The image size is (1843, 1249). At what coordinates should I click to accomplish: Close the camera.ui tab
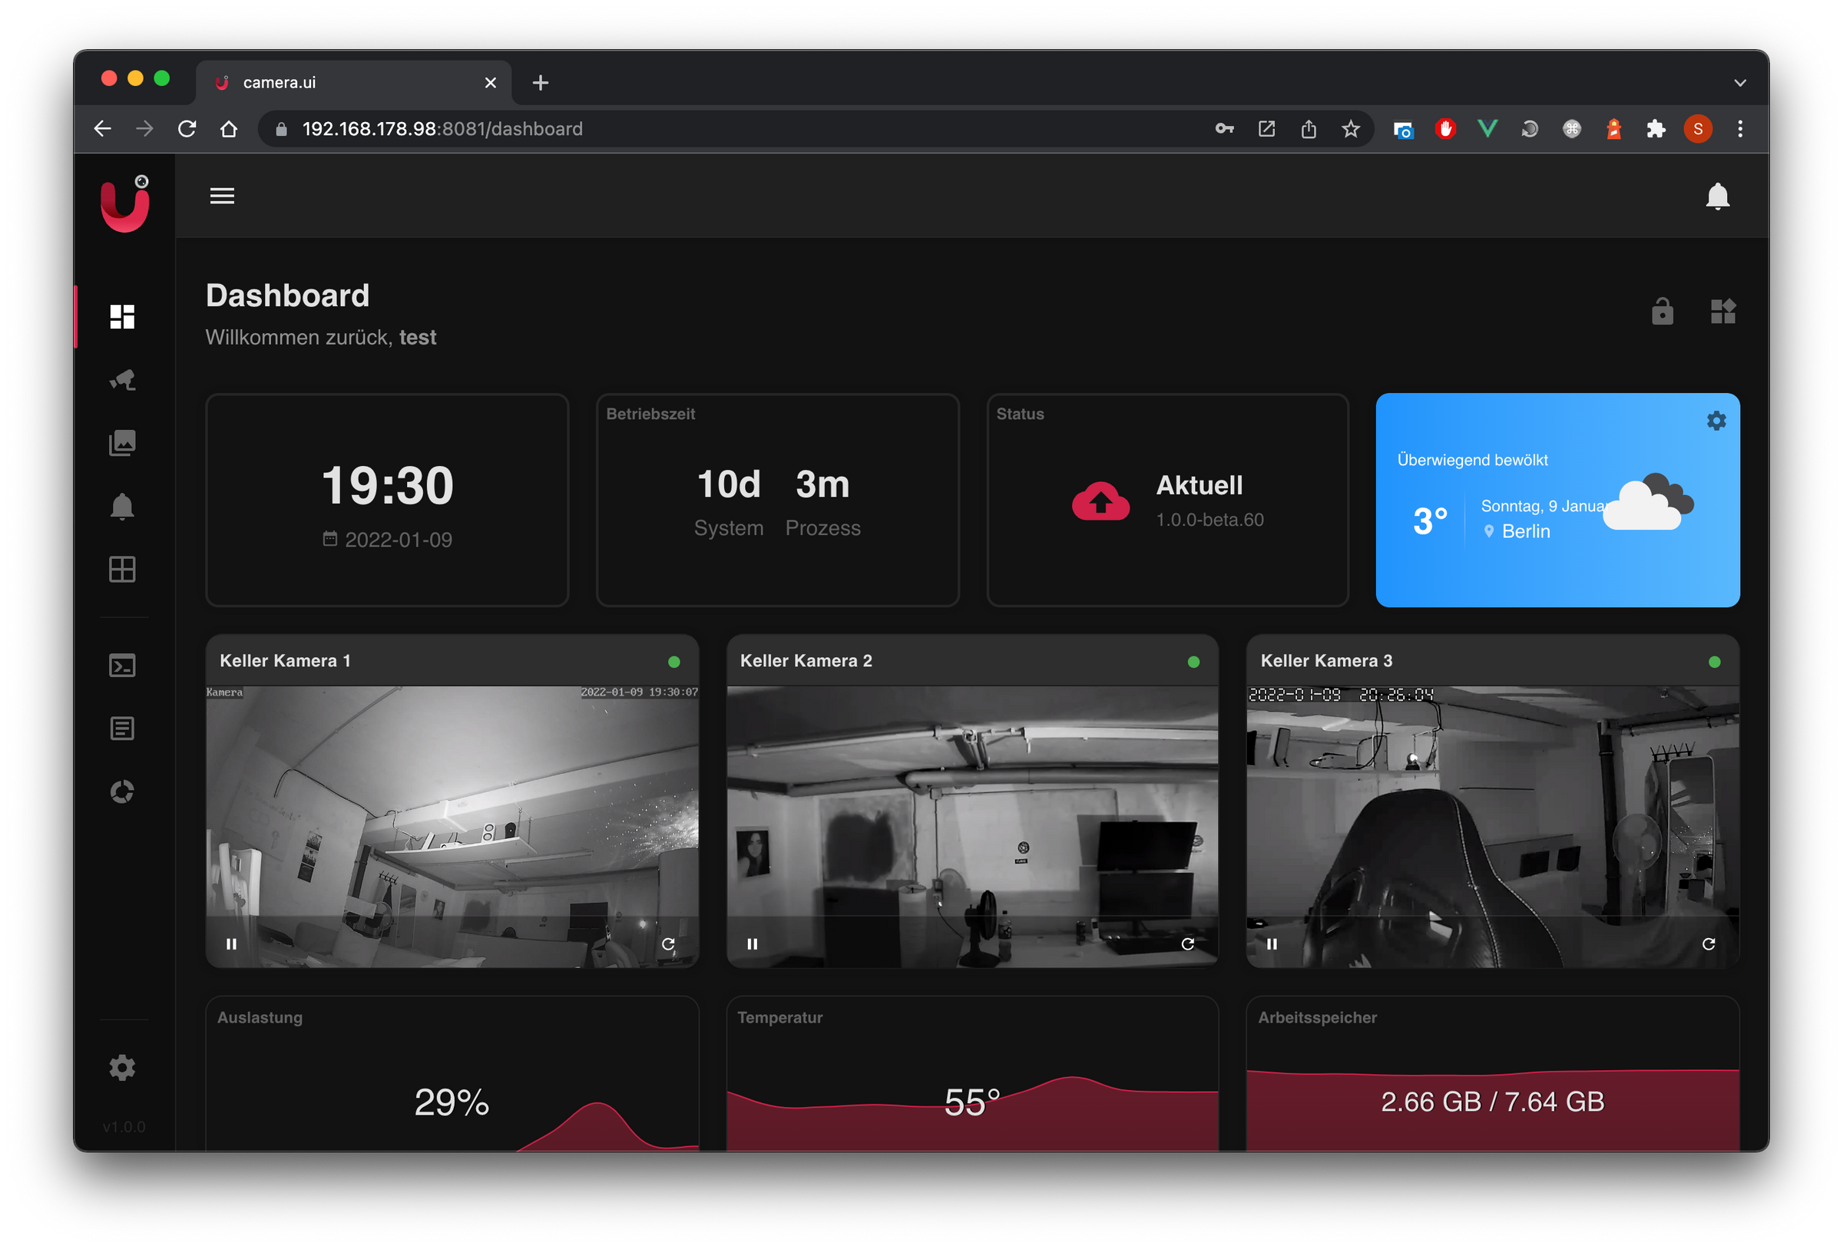(x=490, y=82)
